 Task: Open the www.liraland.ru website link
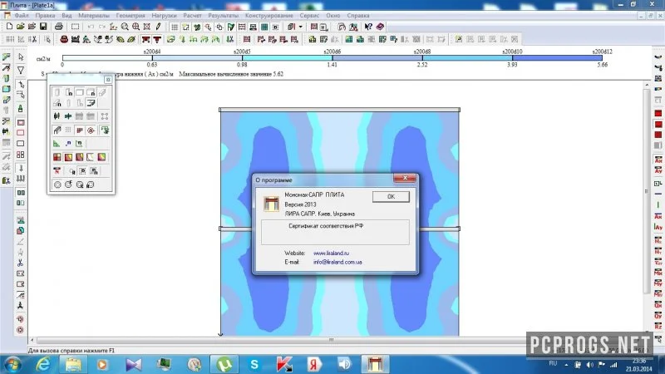point(331,253)
